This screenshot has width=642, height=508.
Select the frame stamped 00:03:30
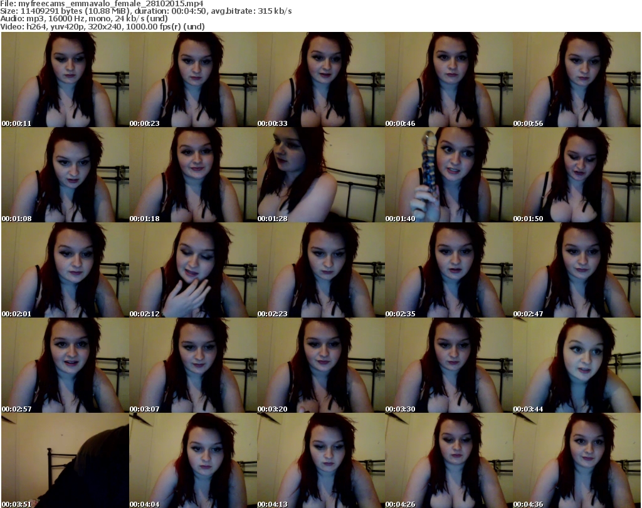pos(449,365)
